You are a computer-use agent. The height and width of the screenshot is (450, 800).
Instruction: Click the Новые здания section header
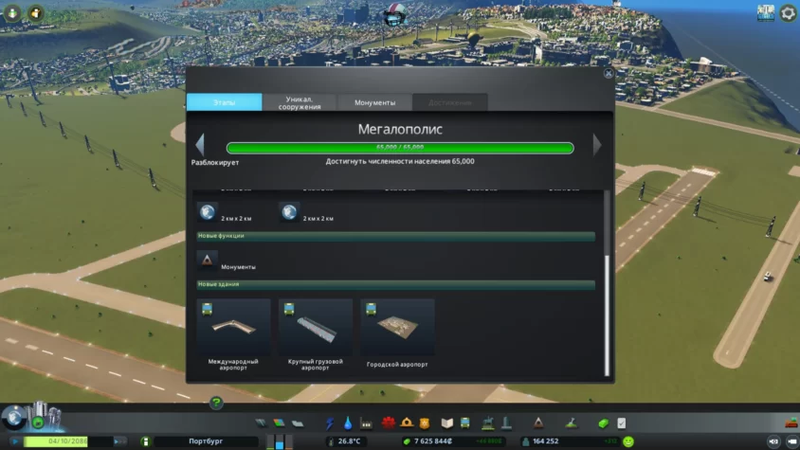tap(396, 285)
